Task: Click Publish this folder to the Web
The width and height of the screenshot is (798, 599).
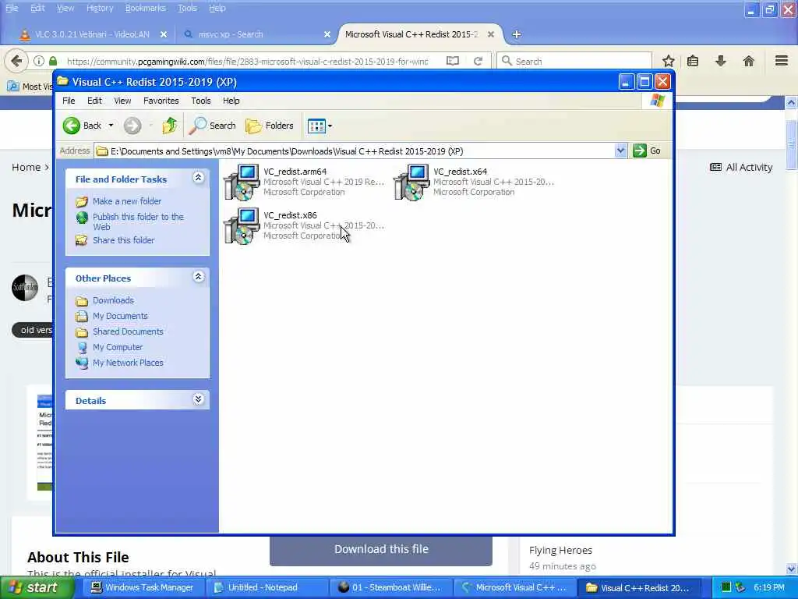Action: pos(138,222)
